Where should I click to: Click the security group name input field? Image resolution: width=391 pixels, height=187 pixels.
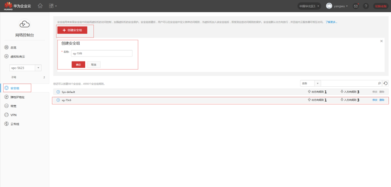click(x=101, y=53)
